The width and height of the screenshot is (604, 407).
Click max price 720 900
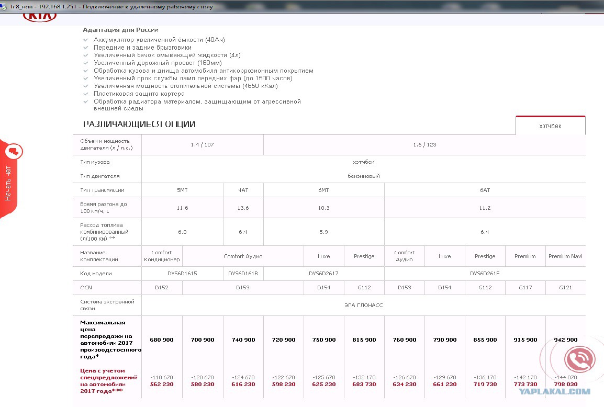(x=284, y=340)
